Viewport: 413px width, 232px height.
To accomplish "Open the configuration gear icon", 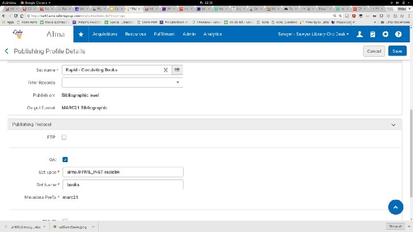I will point(385,34).
